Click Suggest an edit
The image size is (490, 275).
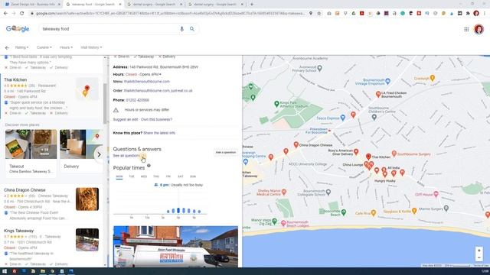click(x=126, y=119)
